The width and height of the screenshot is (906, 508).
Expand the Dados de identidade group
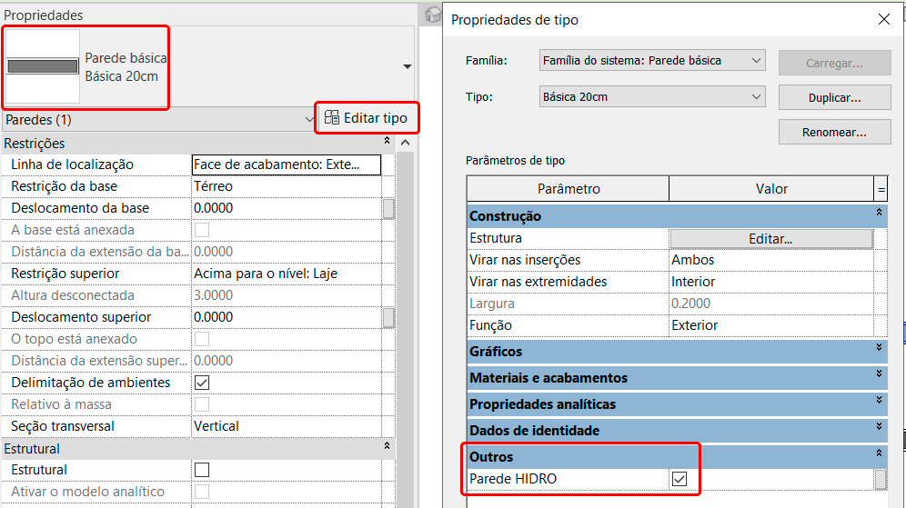pos(879,430)
